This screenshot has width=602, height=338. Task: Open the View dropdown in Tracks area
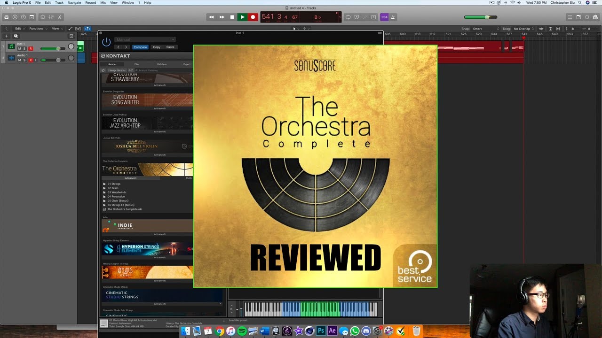click(x=57, y=29)
